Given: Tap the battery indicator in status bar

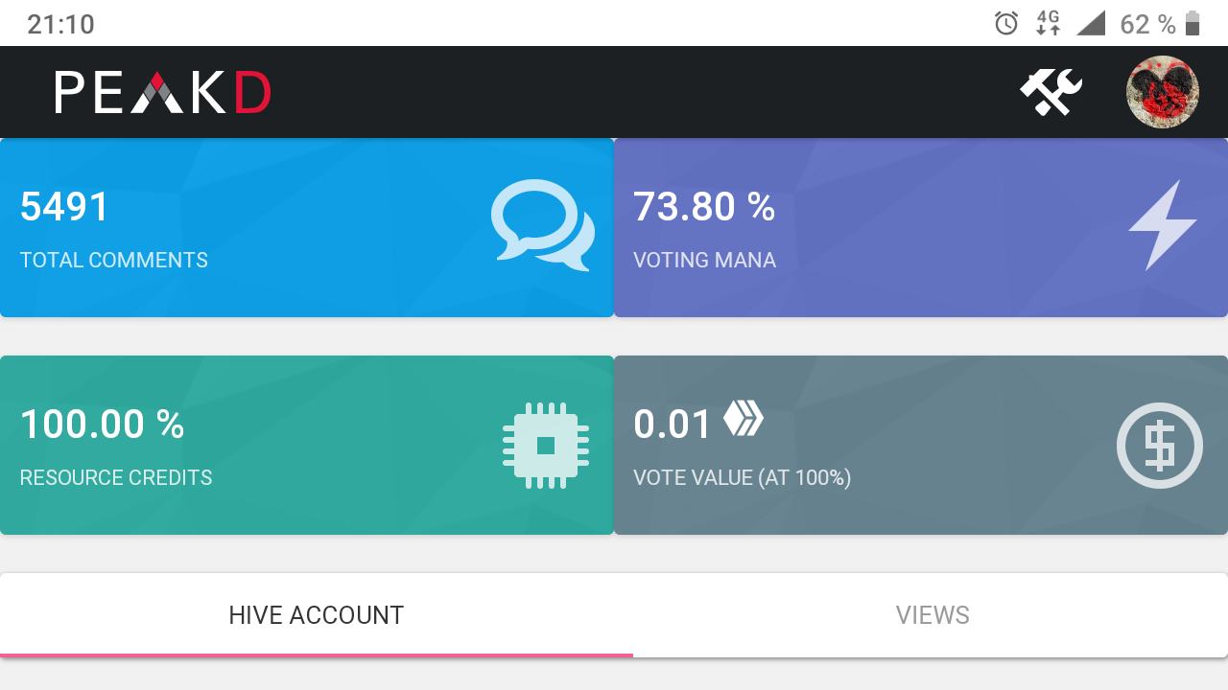Looking at the screenshot, I should [1193, 23].
